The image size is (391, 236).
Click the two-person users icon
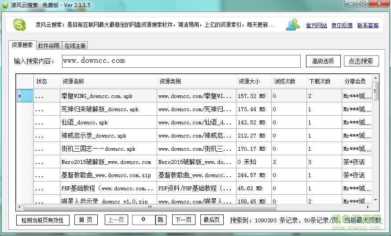[x=292, y=25]
